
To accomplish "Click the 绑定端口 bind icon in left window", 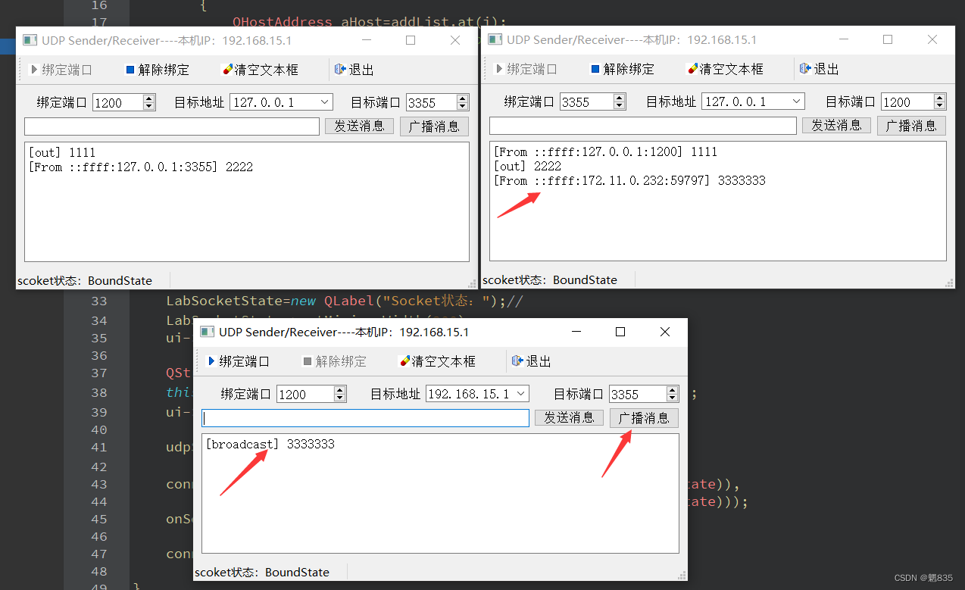I will [x=34, y=69].
